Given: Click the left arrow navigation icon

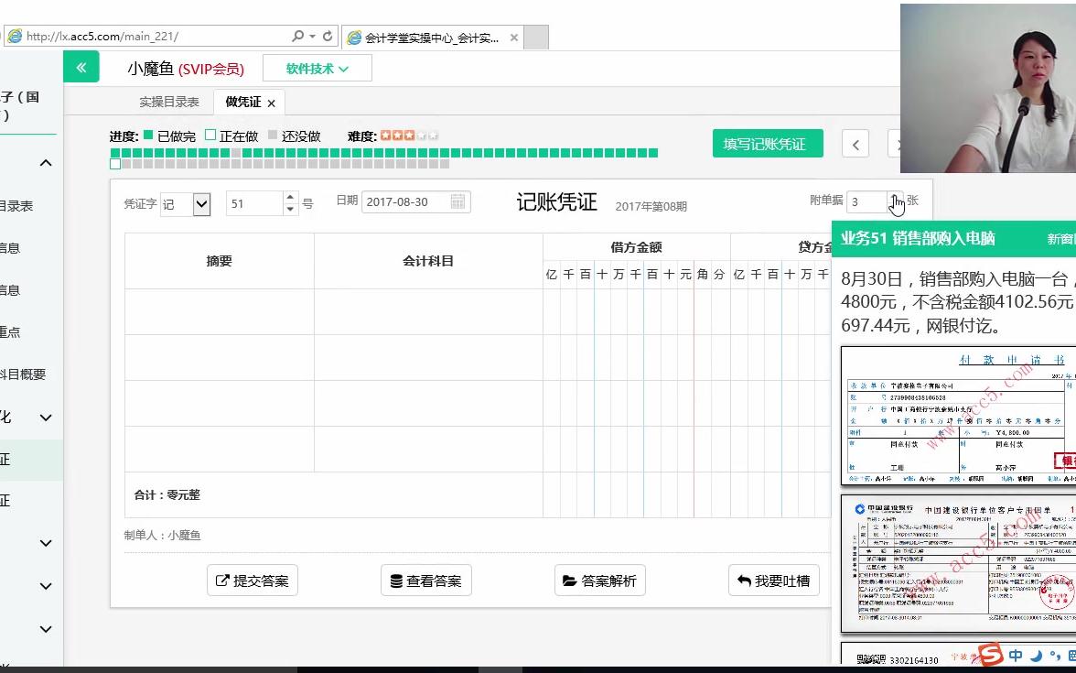Looking at the screenshot, I should pos(855,143).
